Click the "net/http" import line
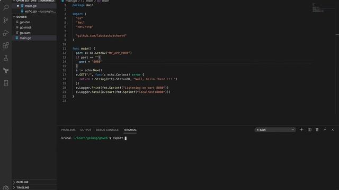The image size is (339, 190). (85, 27)
